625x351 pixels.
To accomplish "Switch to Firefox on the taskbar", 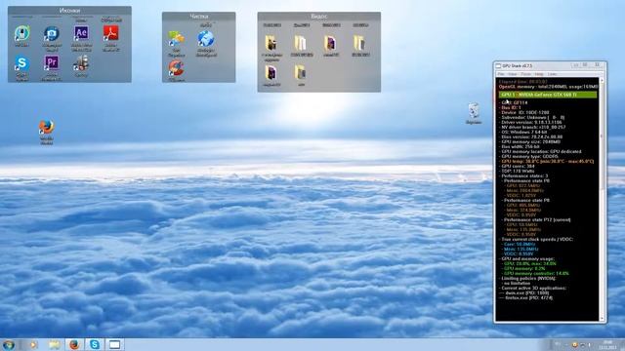I will click(x=74, y=344).
